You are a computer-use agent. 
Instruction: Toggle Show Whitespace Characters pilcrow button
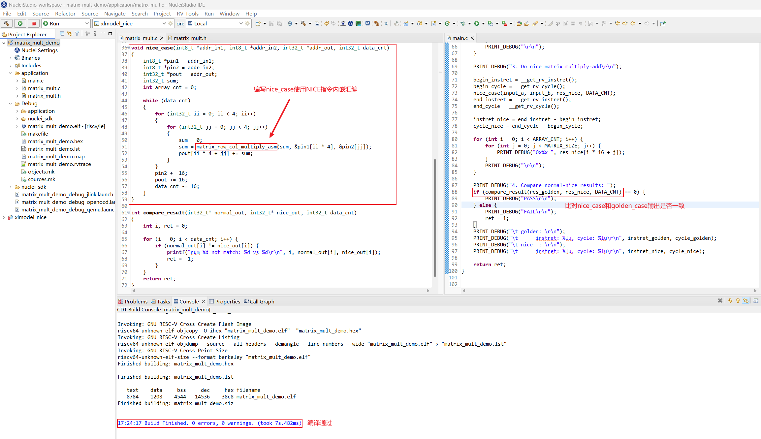click(x=581, y=23)
